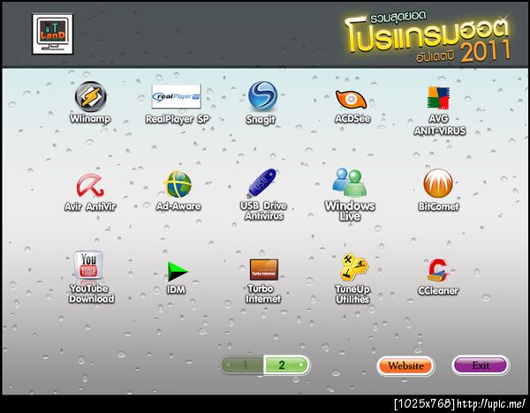Screen dimensions: 530x413
Task: Click the "USB Drive Antivirus" label text
Action: tap(263, 211)
